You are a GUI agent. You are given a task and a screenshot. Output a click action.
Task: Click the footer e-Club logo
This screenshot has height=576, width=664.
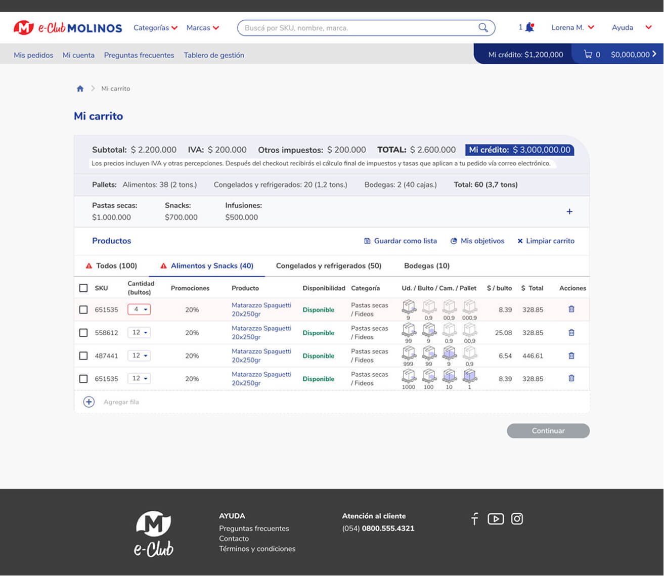[x=154, y=534]
